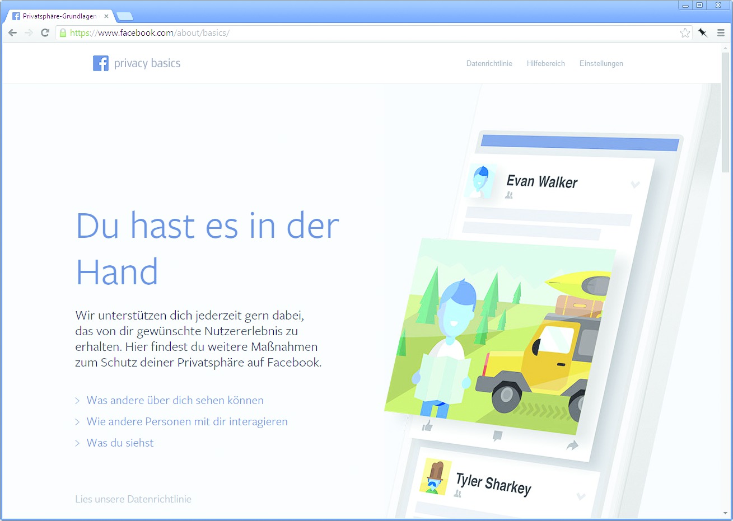Image resolution: width=733 pixels, height=521 pixels.
Task: Reload the page with the refresh icon
Action: [45, 33]
